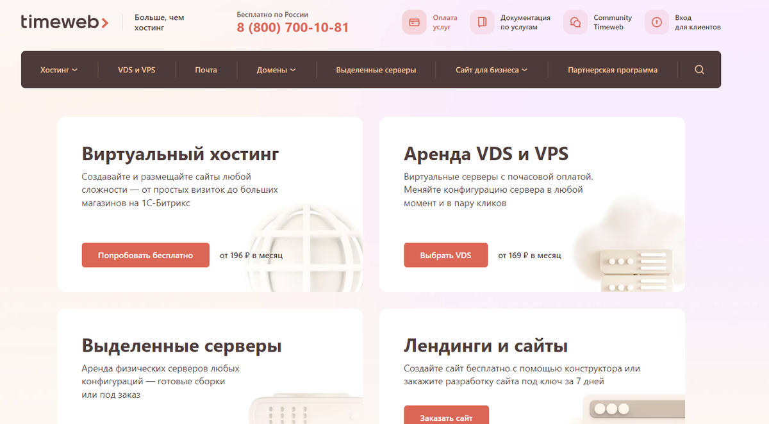Click the Документация по услугам book icon
Image resolution: width=769 pixels, height=424 pixels.
pyautogui.click(x=482, y=22)
